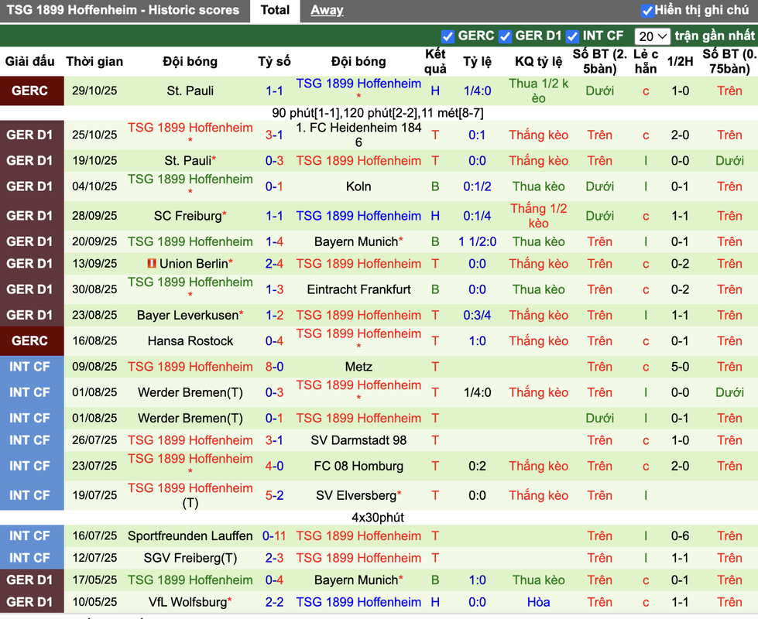Click the Thời gian column header
Screen dimensions: 758x619
click(94, 61)
